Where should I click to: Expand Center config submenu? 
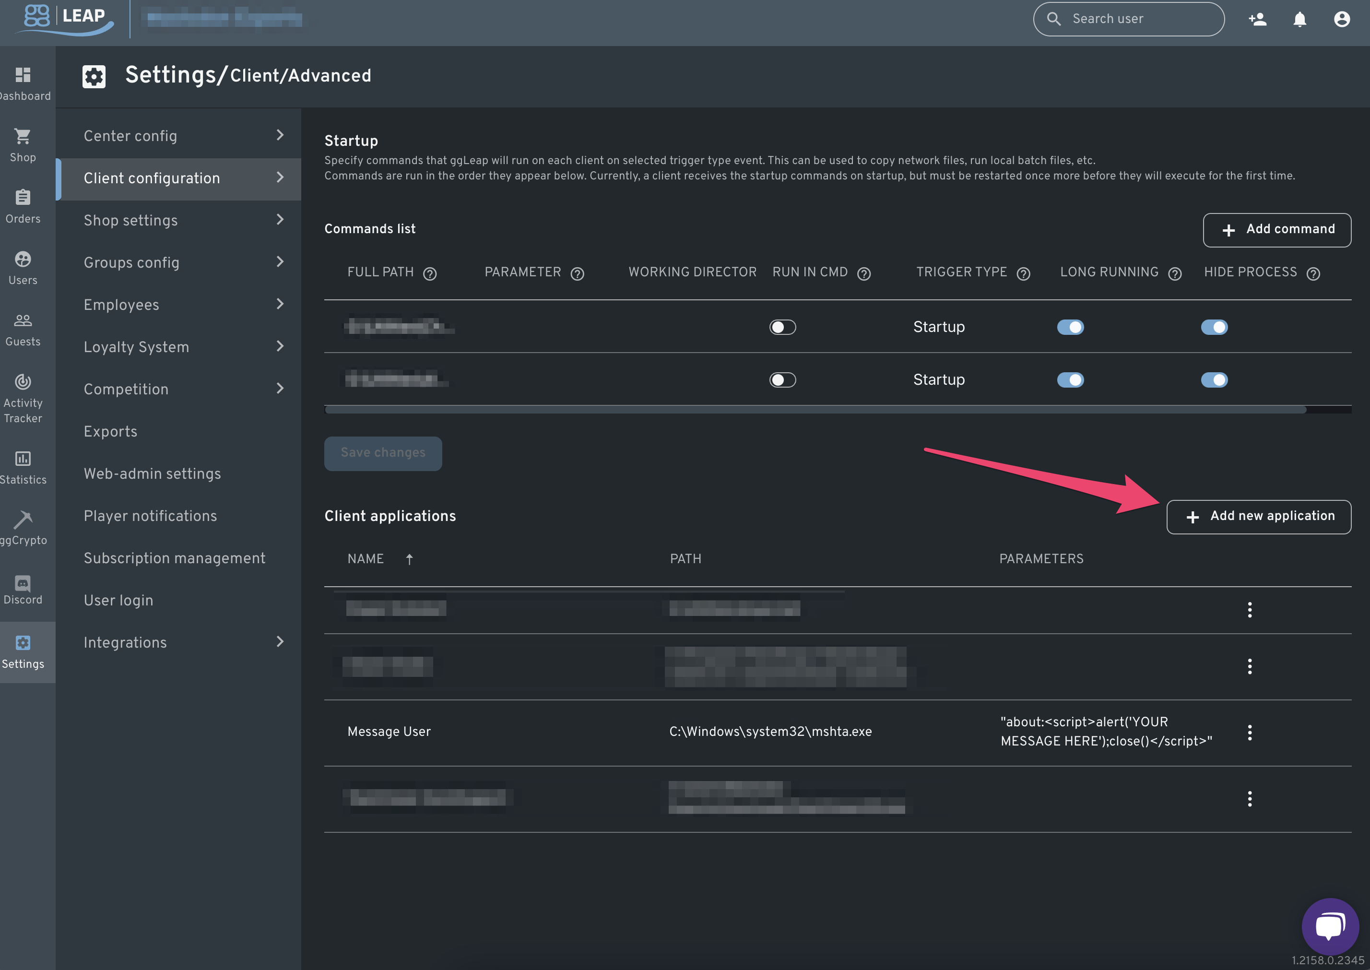coord(280,135)
